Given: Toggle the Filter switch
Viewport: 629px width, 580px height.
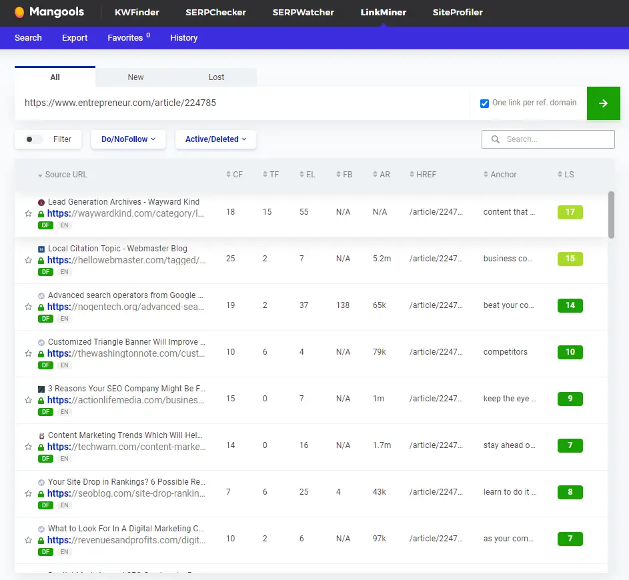Looking at the screenshot, I should 33,139.
